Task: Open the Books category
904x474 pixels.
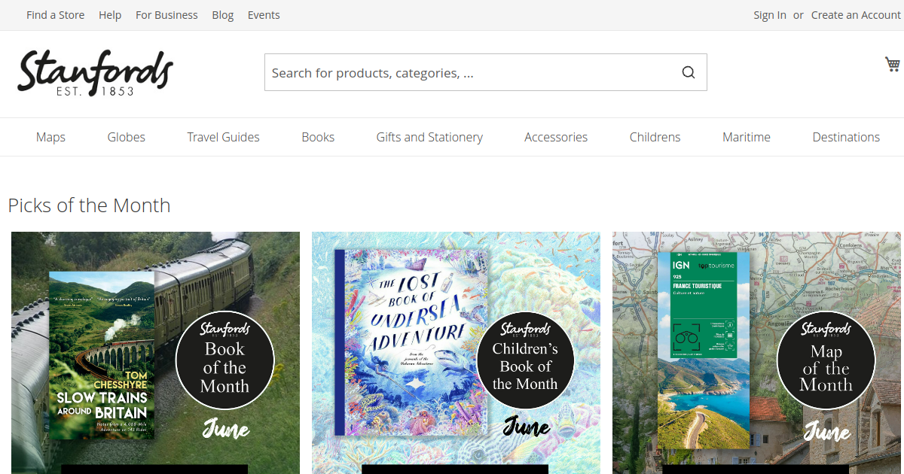Action: pyautogui.click(x=318, y=137)
